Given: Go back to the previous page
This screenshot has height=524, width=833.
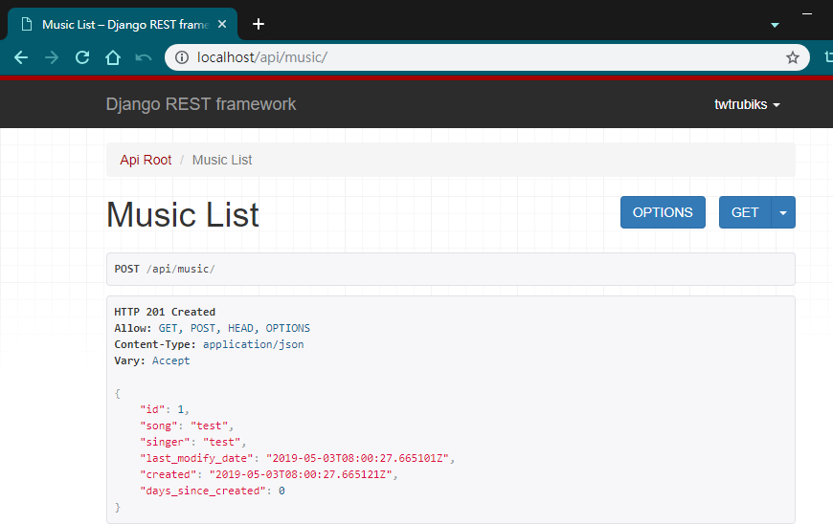Looking at the screenshot, I should pyautogui.click(x=21, y=57).
